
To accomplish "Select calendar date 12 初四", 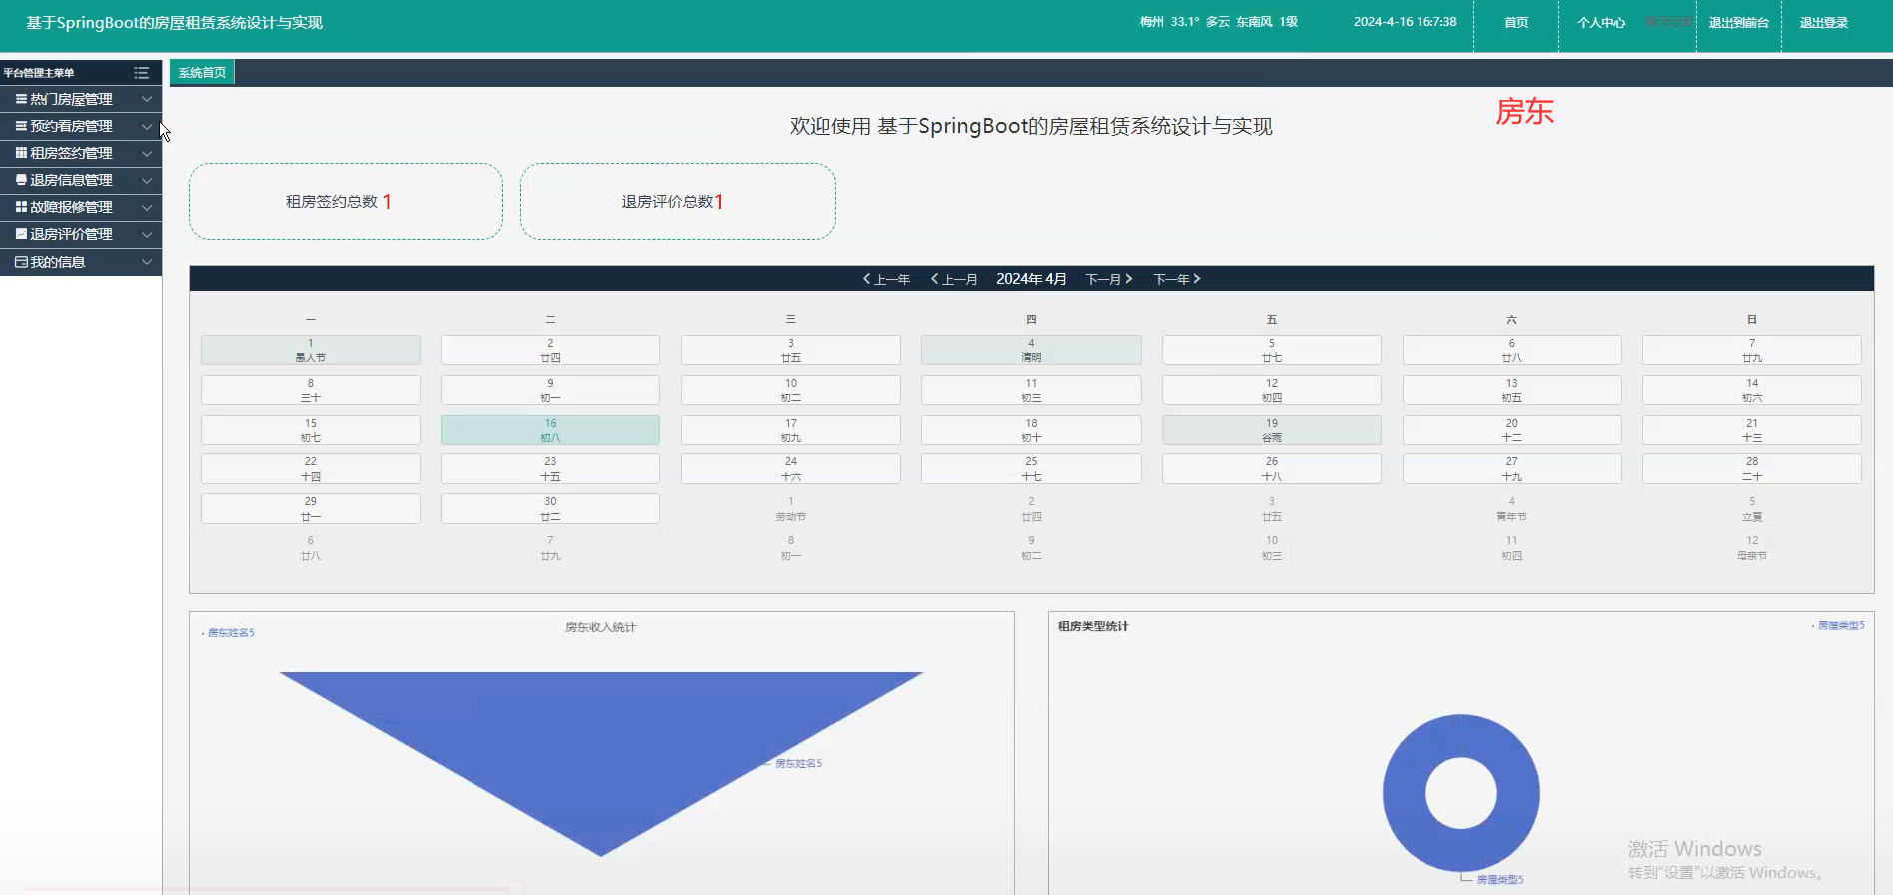I will click(1272, 390).
